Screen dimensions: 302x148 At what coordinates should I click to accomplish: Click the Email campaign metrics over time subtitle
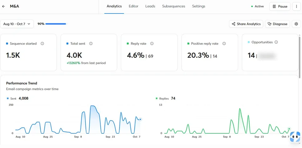click(32, 89)
